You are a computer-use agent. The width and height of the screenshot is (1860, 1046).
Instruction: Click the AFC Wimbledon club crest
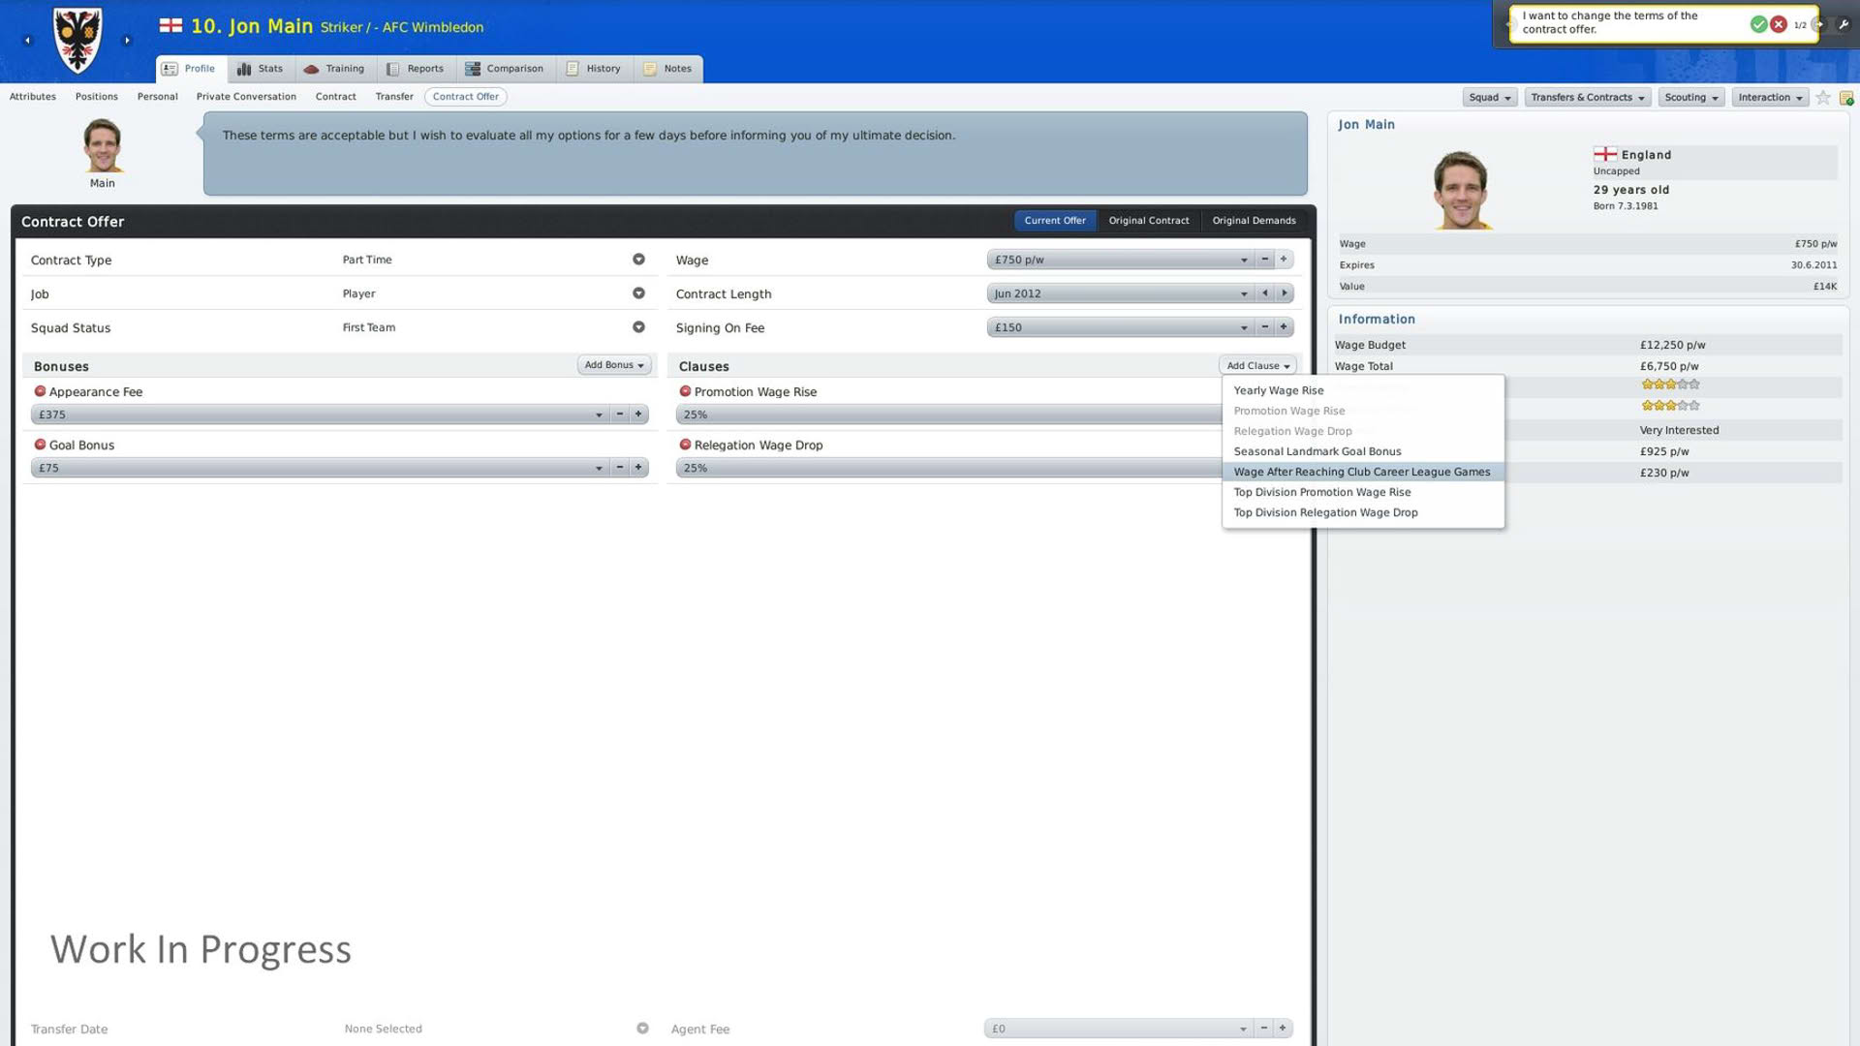[x=77, y=41]
